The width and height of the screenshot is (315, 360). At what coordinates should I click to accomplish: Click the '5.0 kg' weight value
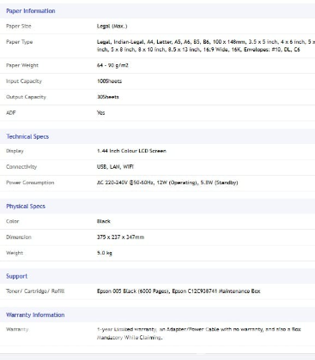(105, 253)
